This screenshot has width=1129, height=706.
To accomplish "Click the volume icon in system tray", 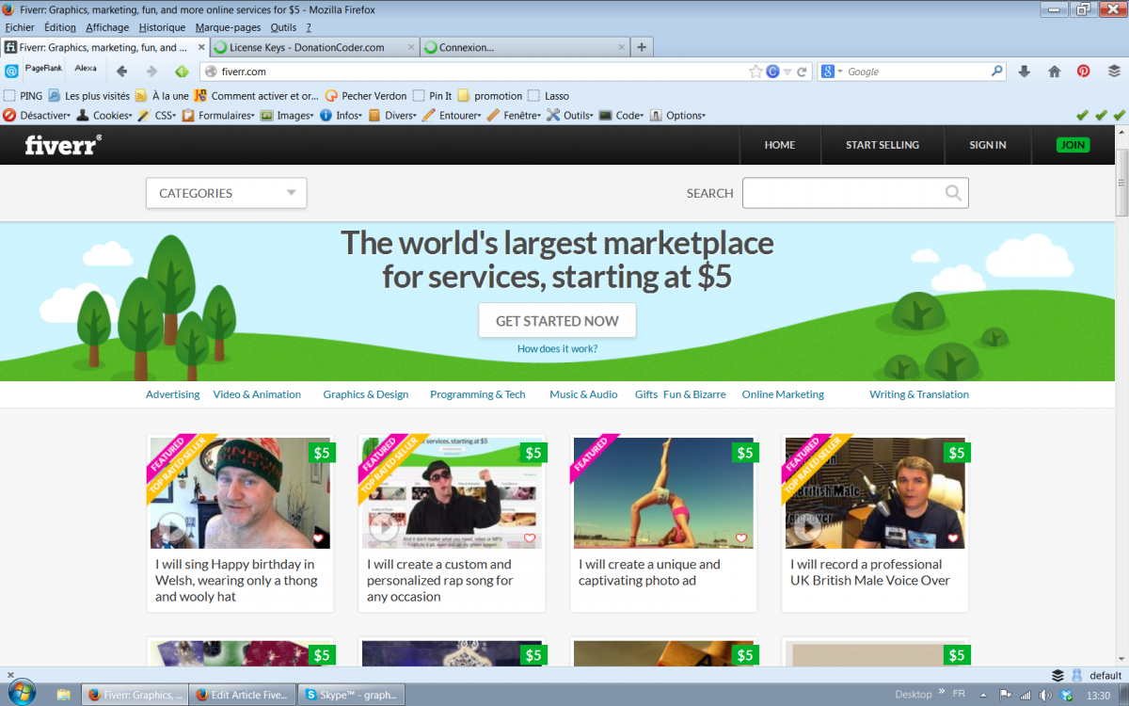I will click(x=1044, y=695).
